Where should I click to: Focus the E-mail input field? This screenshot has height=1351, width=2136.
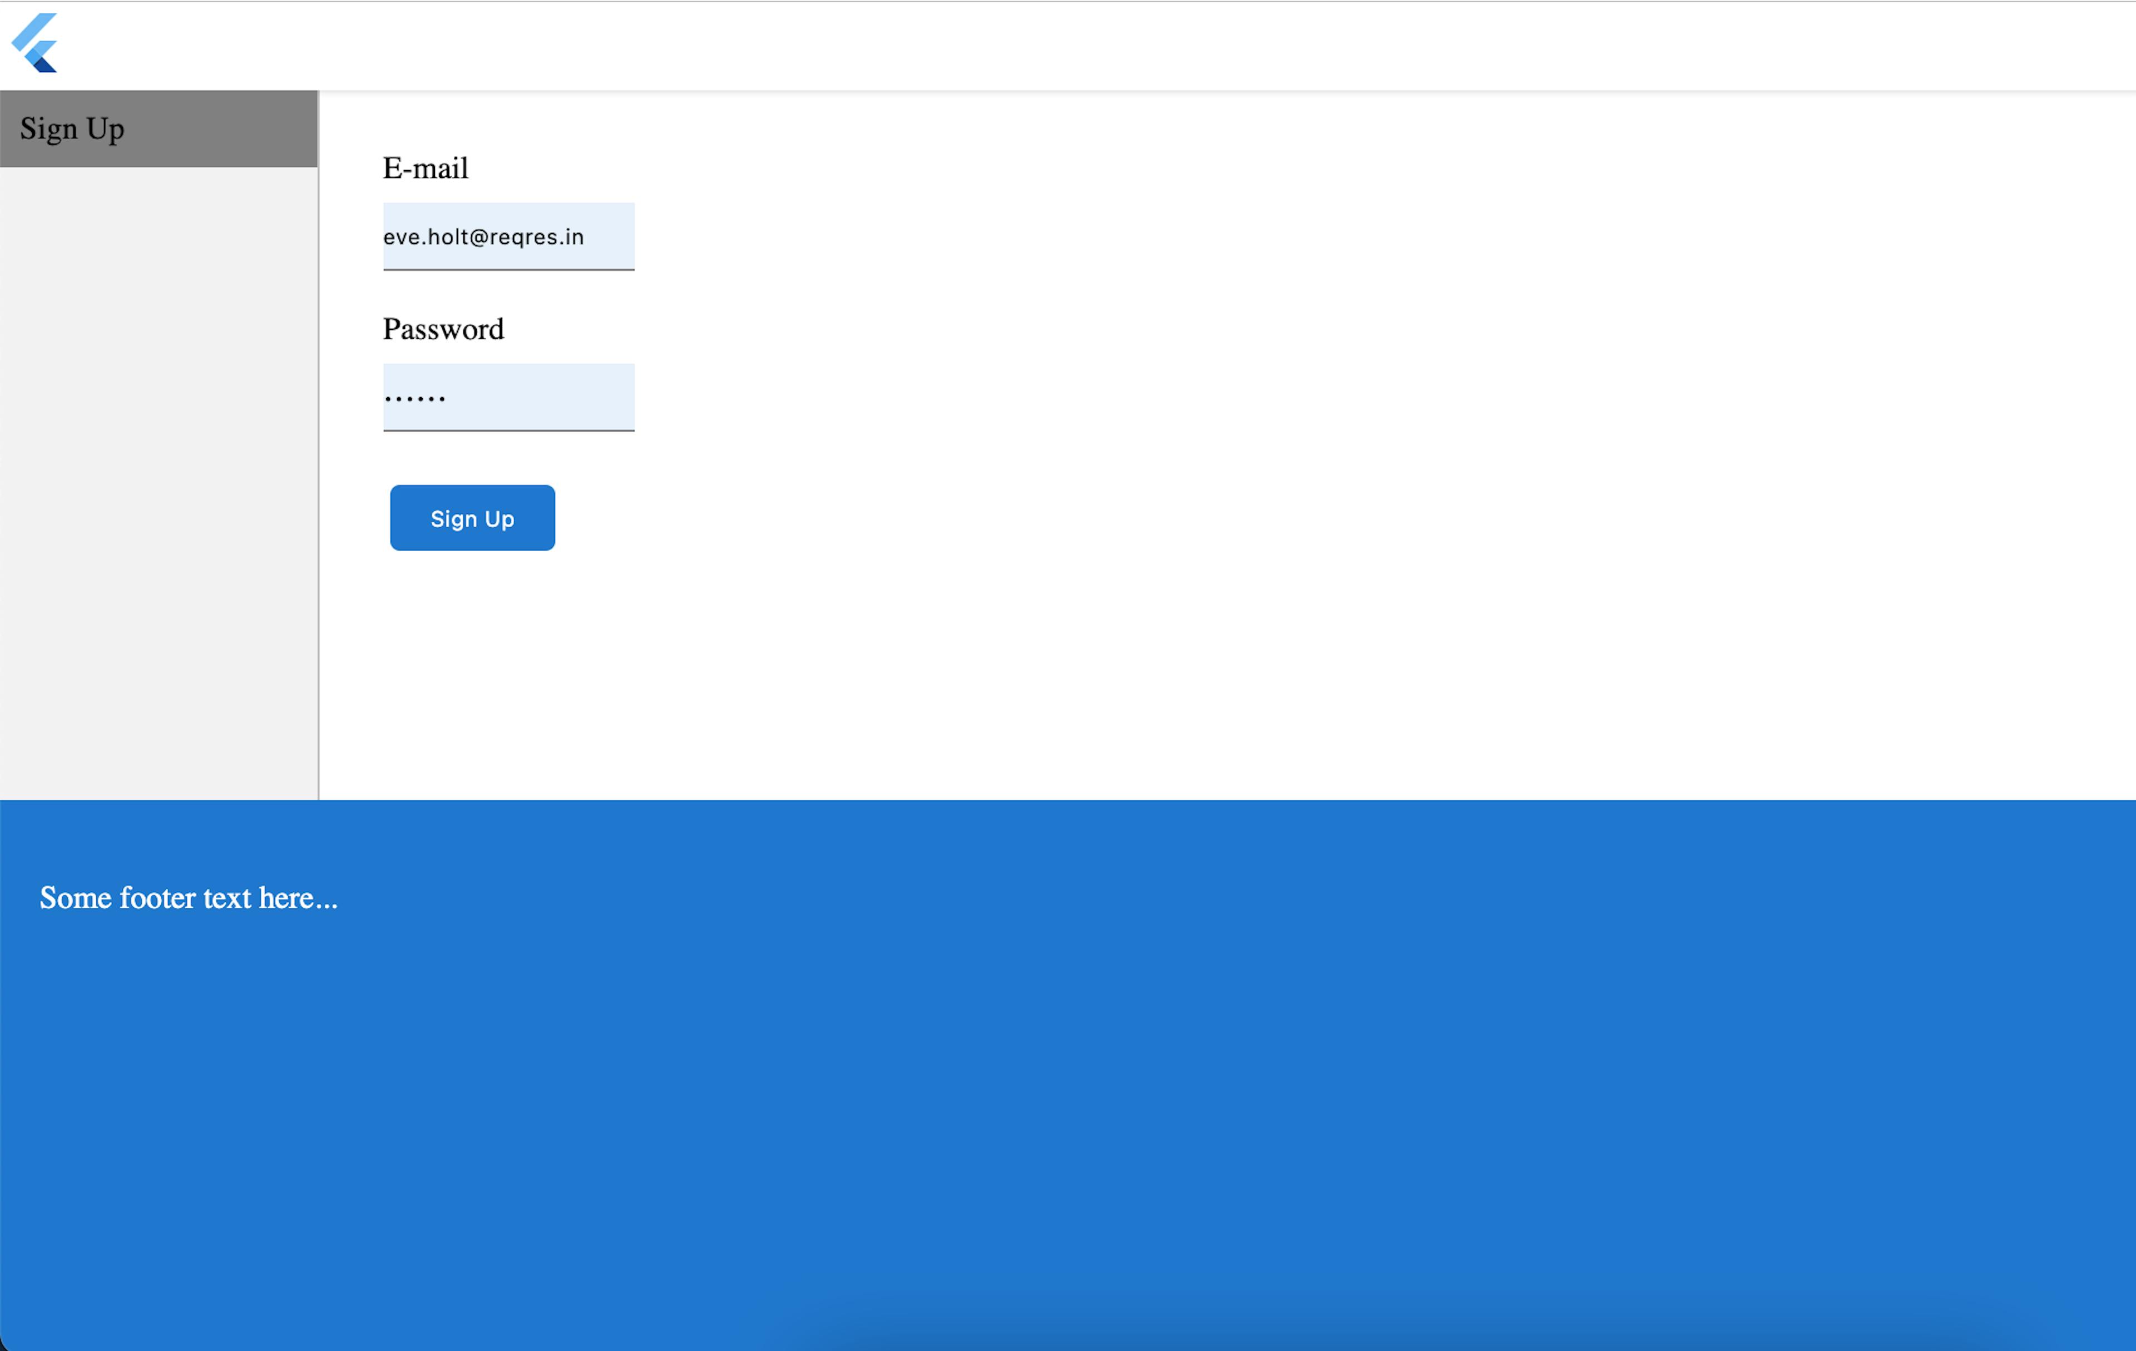pyautogui.click(x=508, y=237)
